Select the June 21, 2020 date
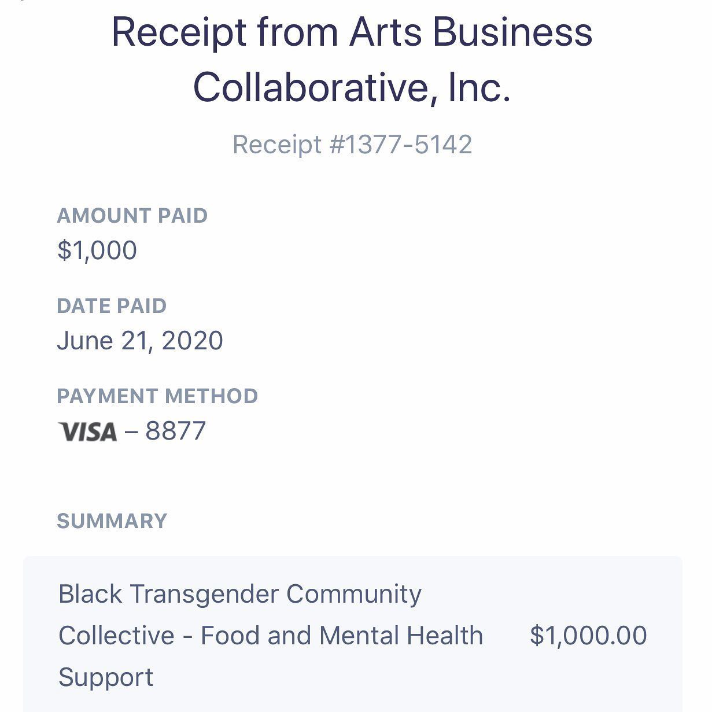 (140, 341)
